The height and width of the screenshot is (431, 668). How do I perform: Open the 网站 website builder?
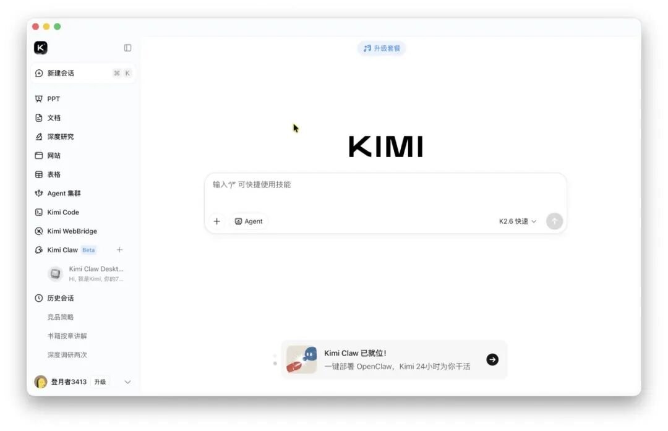click(x=83, y=155)
